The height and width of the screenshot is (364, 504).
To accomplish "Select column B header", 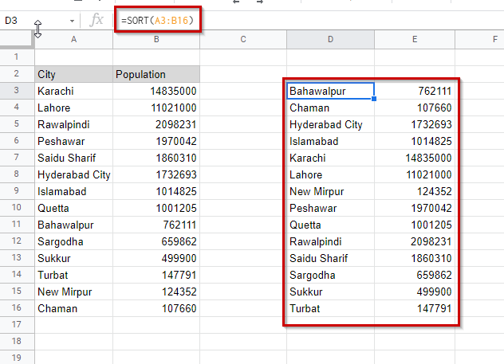I will point(156,40).
